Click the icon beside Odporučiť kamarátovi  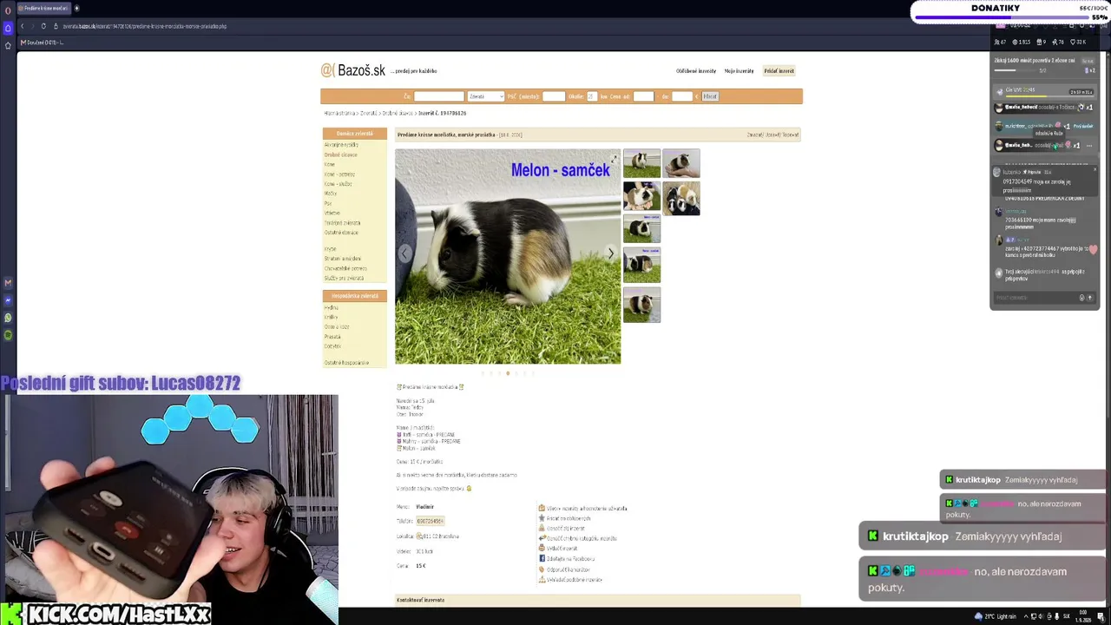(x=542, y=569)
